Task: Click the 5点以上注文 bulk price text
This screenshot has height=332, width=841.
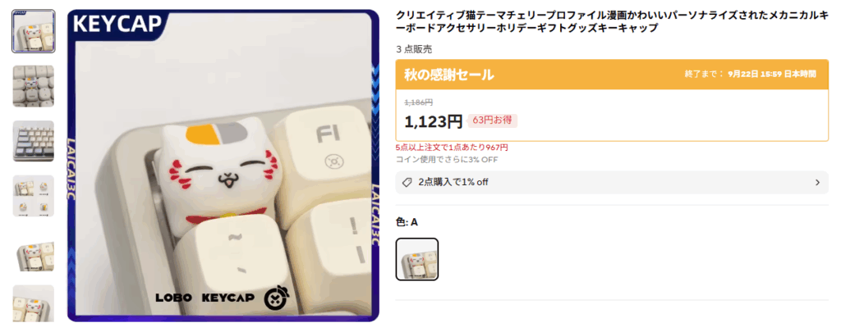Action: pyautogui.click(x=452, y=148)
